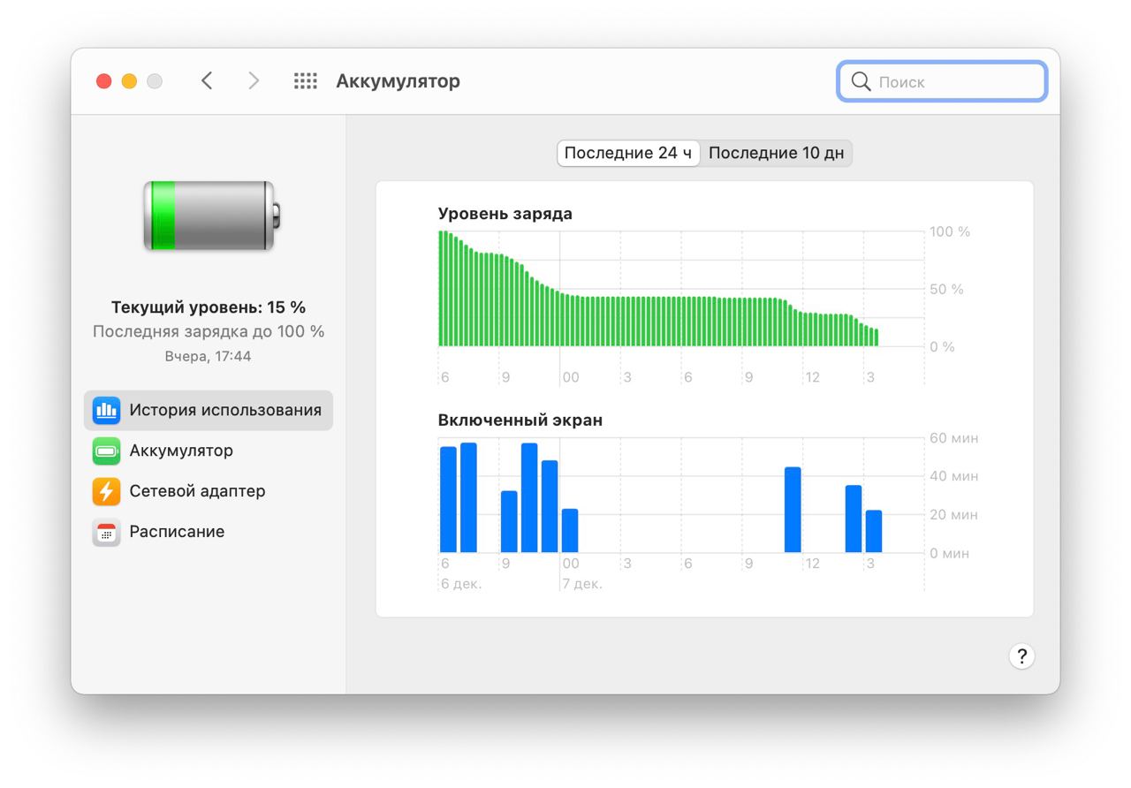Close the window with red button
1131x788 pixels.
tap(104, 81)
